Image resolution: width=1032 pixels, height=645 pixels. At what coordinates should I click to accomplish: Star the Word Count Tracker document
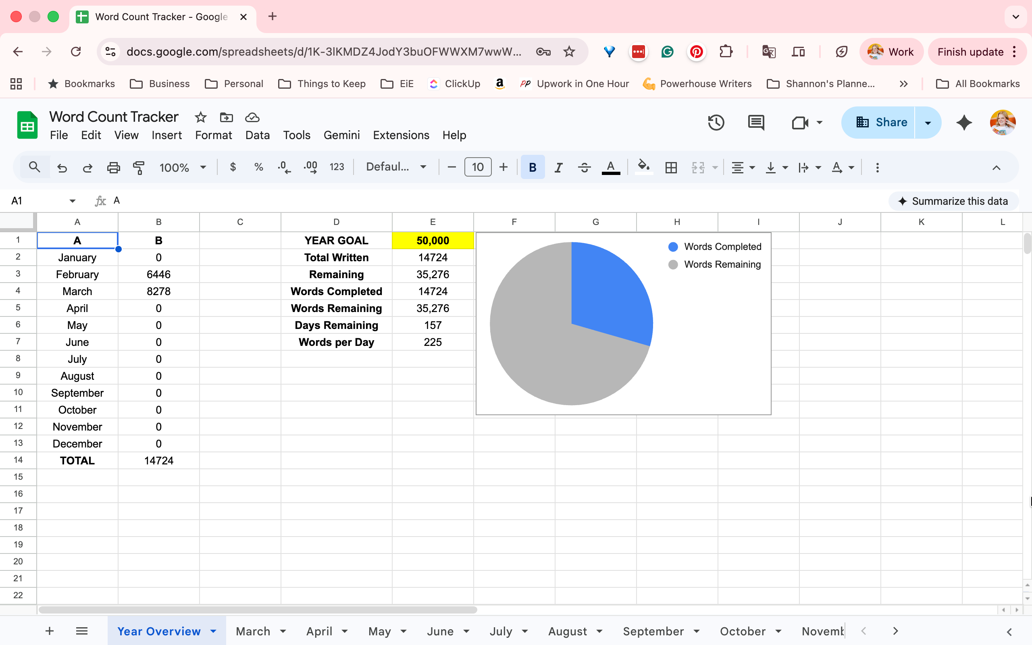click(x=200, y=117)
